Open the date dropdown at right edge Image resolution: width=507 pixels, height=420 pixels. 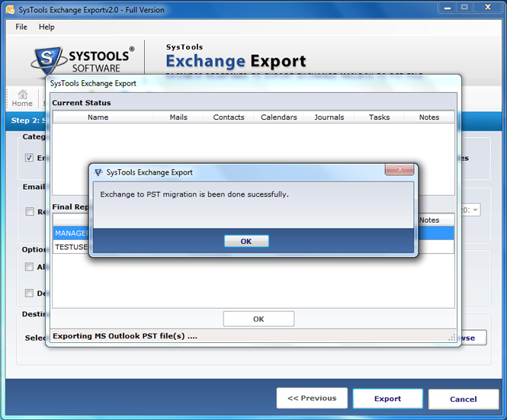475,210
